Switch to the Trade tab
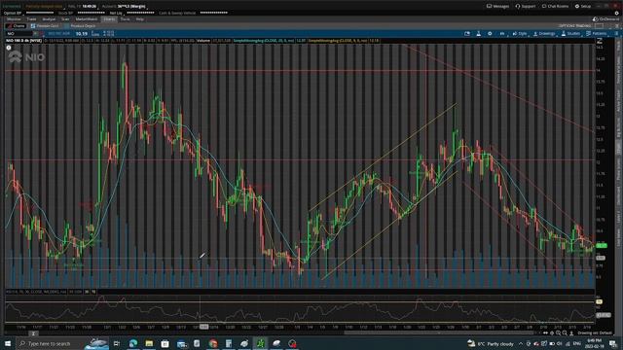This screenshot has height=350, width=623. pos(31,19)
